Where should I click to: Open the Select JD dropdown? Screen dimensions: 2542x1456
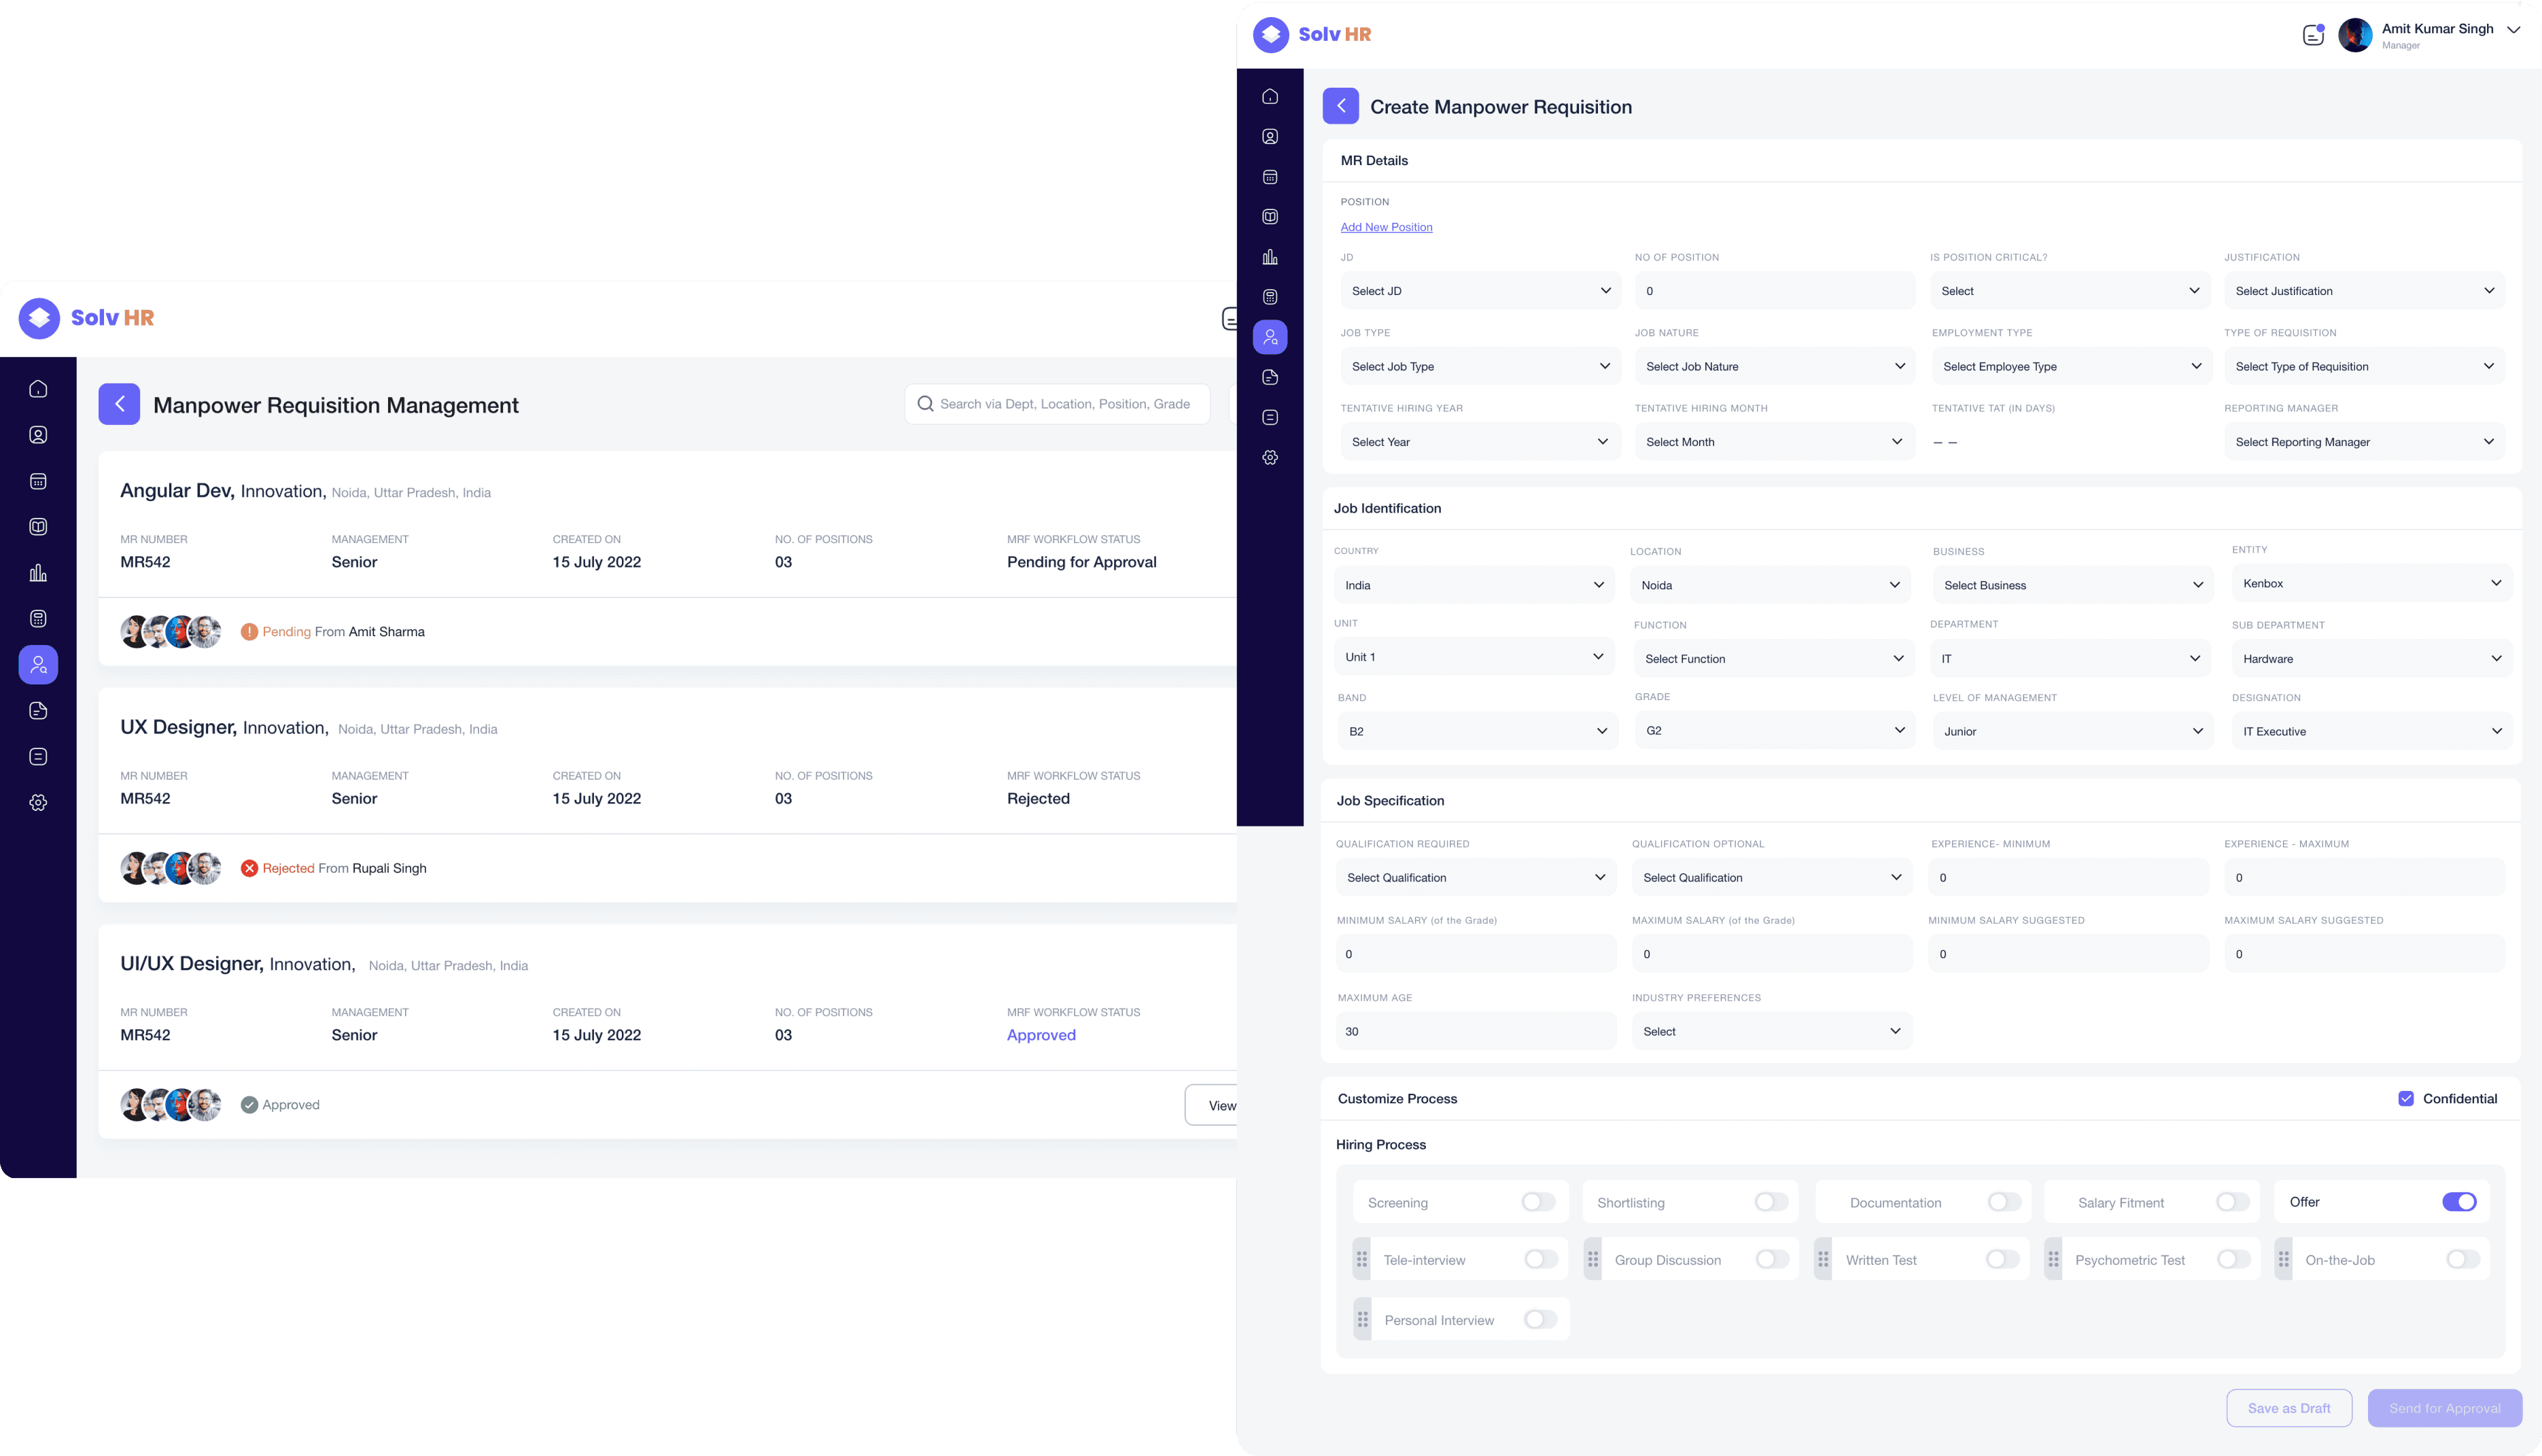pyautogui.click(x=1478, y=291)
